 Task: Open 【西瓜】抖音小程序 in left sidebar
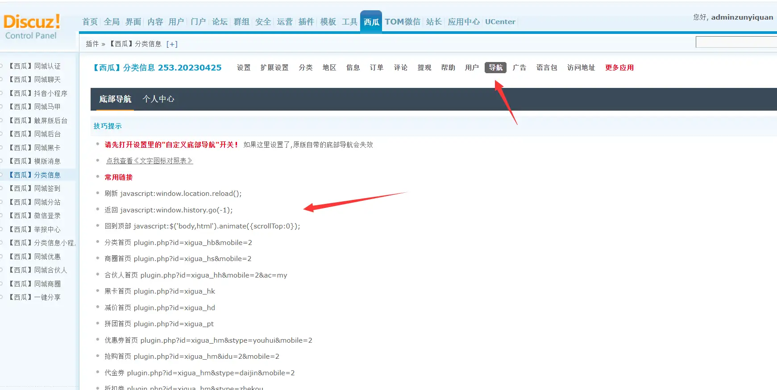(38, 93)
